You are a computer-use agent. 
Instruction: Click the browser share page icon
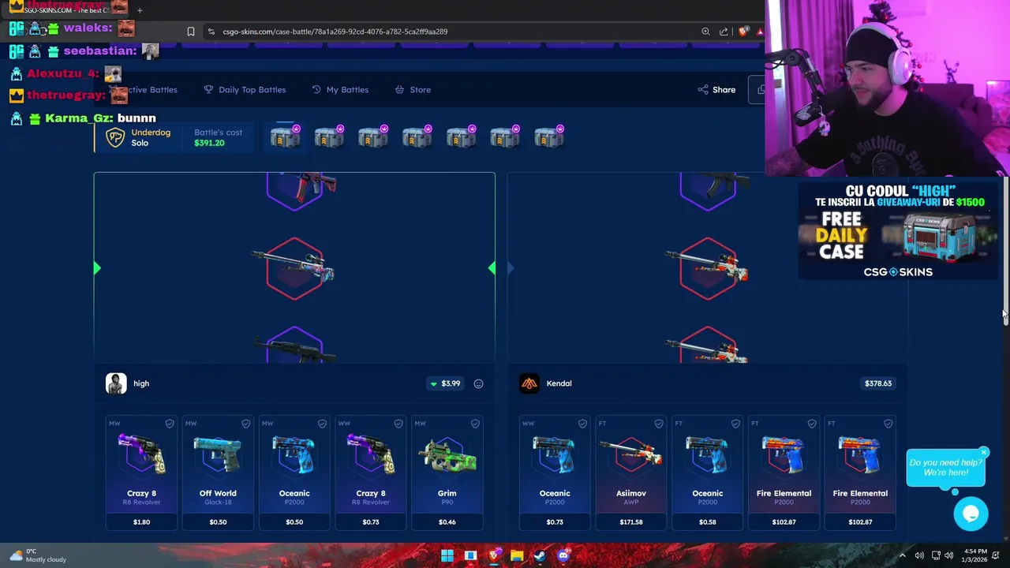pos(724,32)
